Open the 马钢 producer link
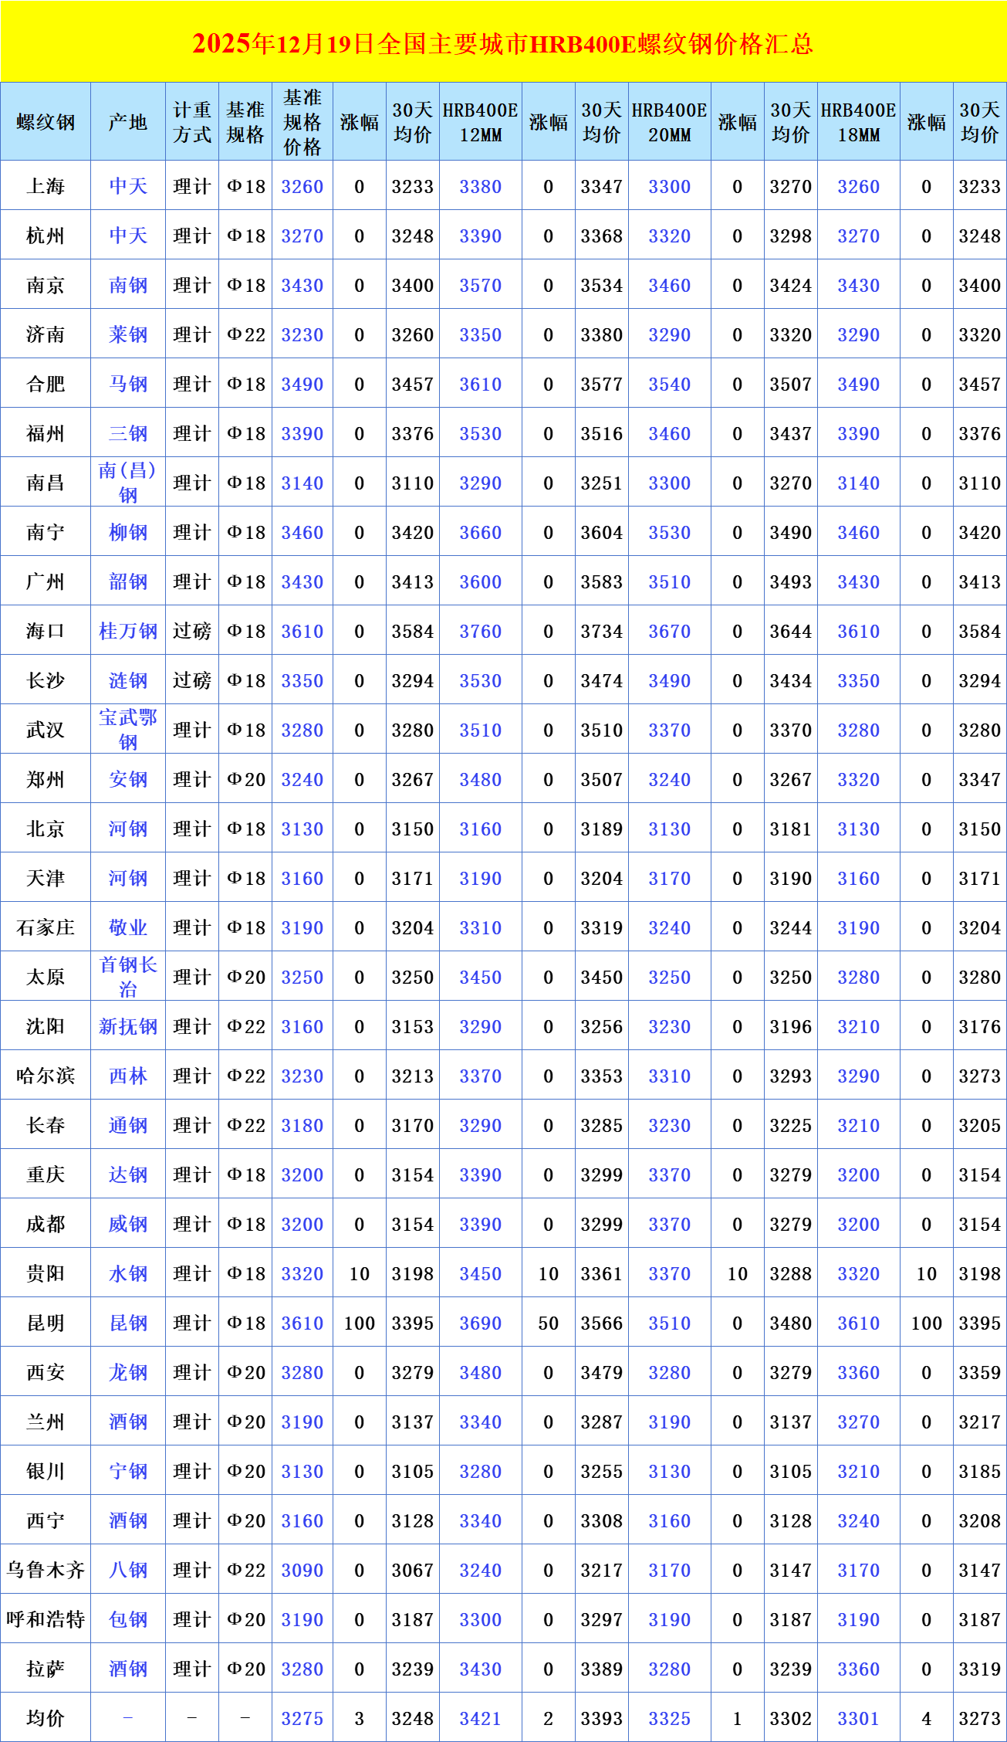This screenshot has width=1007, height=1742. (128, 385)
